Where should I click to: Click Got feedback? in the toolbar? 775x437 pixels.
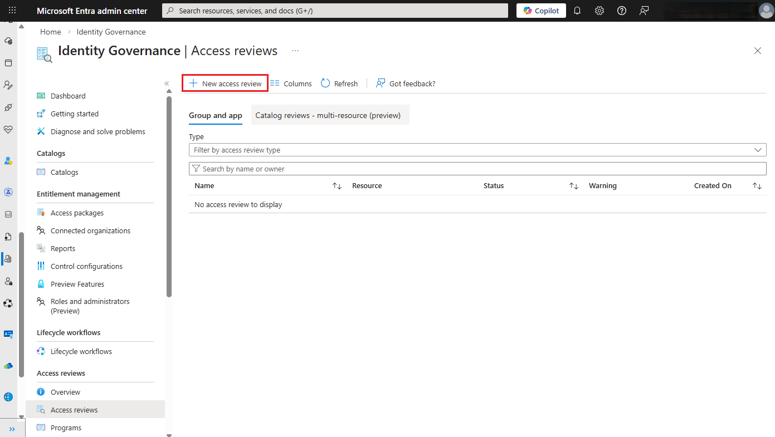406,84
